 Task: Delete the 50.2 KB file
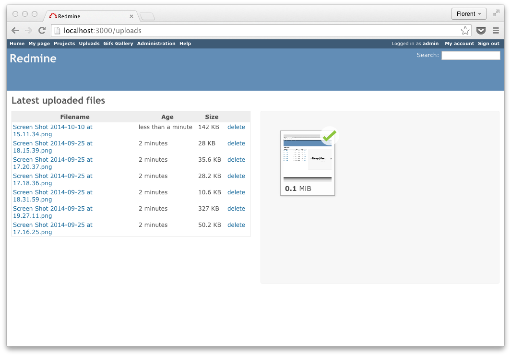(x=236, y=225)
